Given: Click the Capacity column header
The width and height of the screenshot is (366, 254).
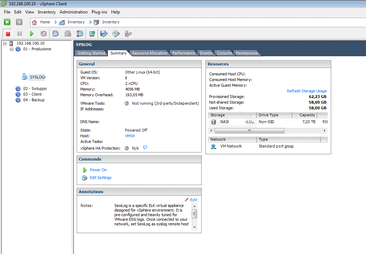Looking at the screenshot, I should pos(305,115).
